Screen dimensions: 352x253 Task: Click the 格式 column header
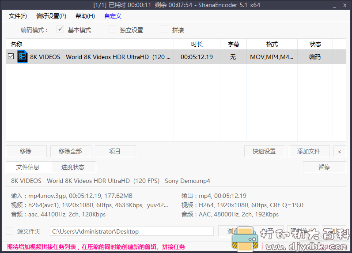272,44
